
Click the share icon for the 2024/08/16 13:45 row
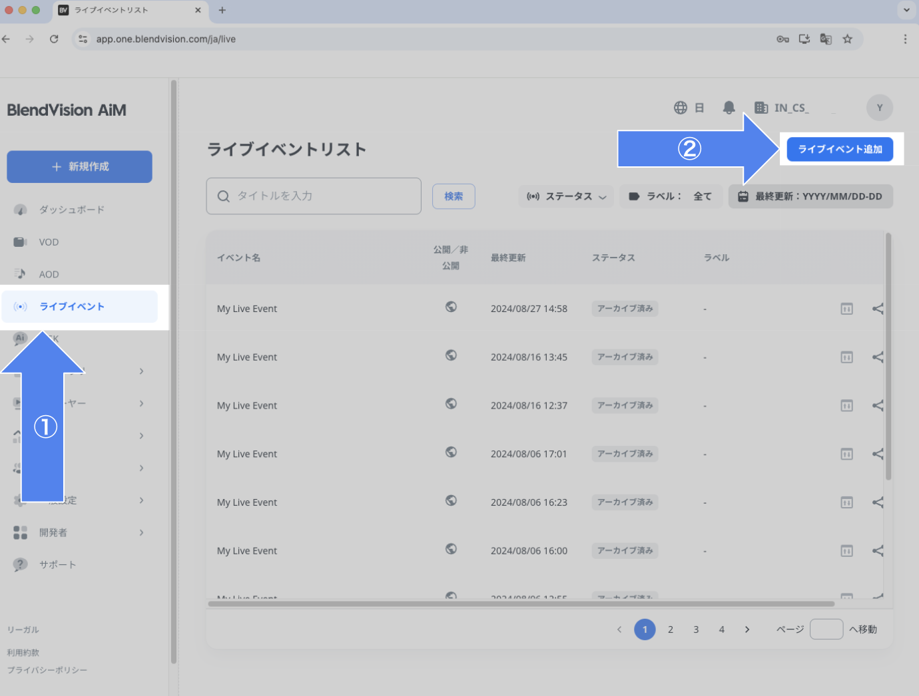point(878,357)
